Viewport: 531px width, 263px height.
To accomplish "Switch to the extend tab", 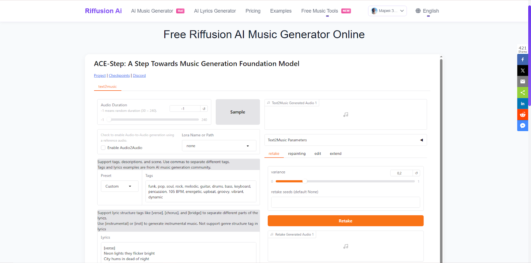I will (336, 153).
